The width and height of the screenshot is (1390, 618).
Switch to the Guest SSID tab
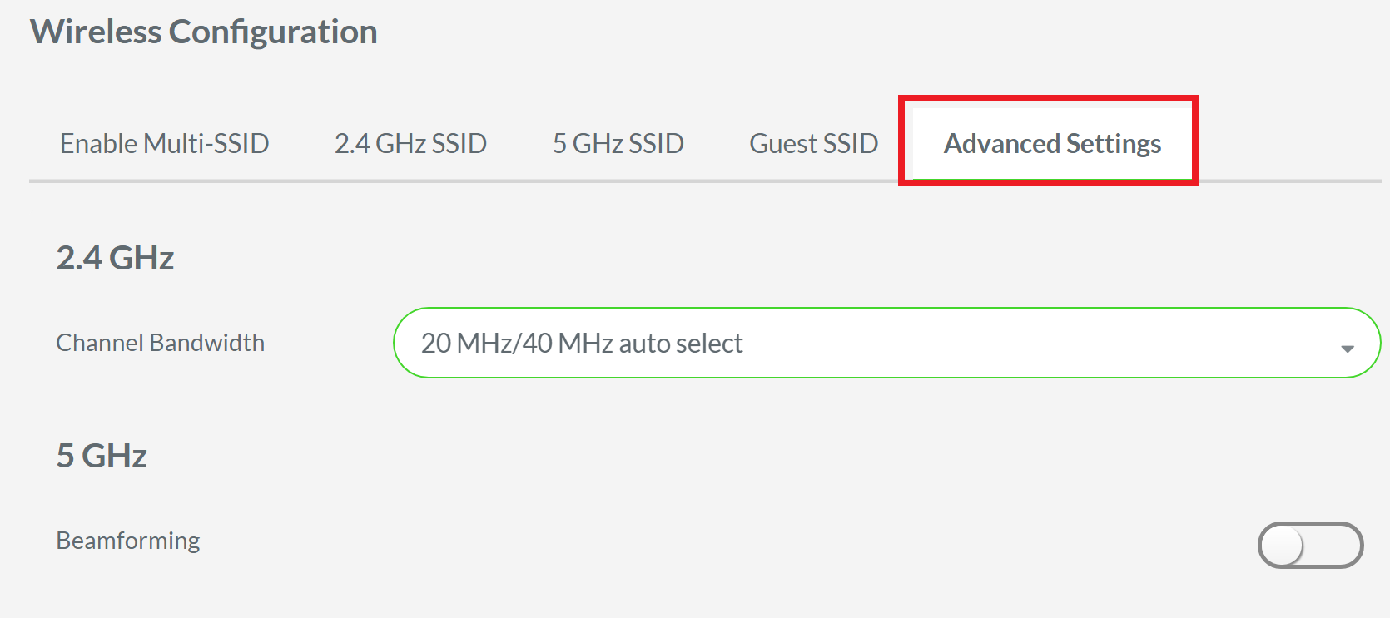pyautogui.click(x=813, y=142)
